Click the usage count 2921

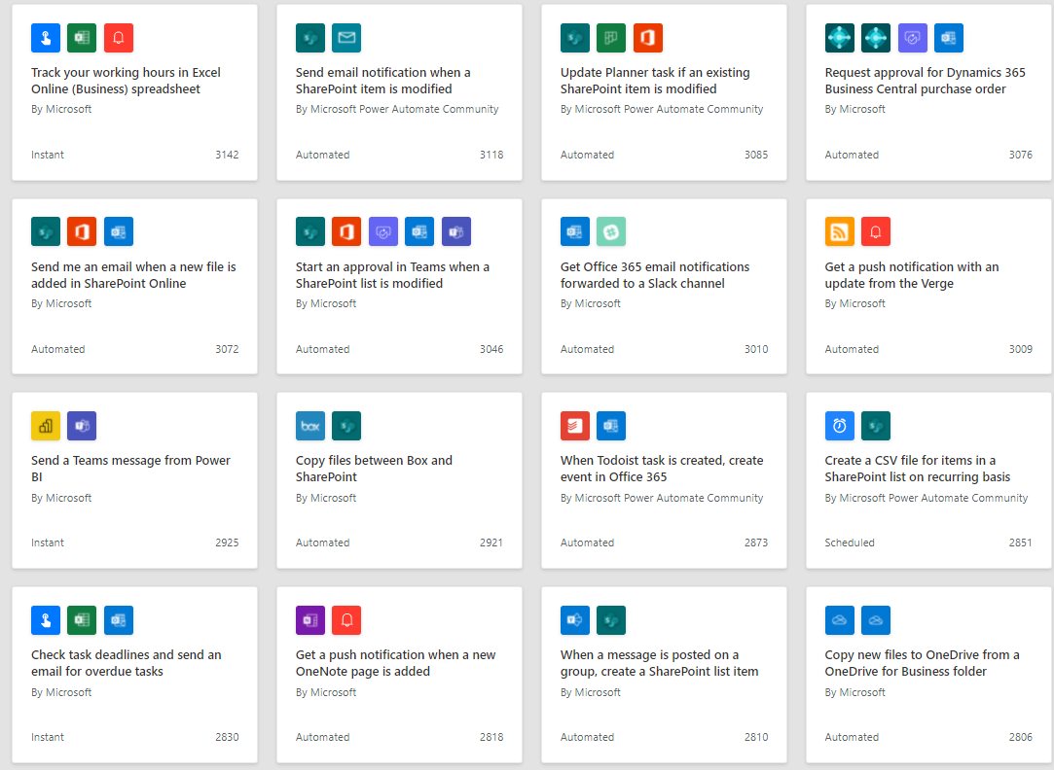491,542
